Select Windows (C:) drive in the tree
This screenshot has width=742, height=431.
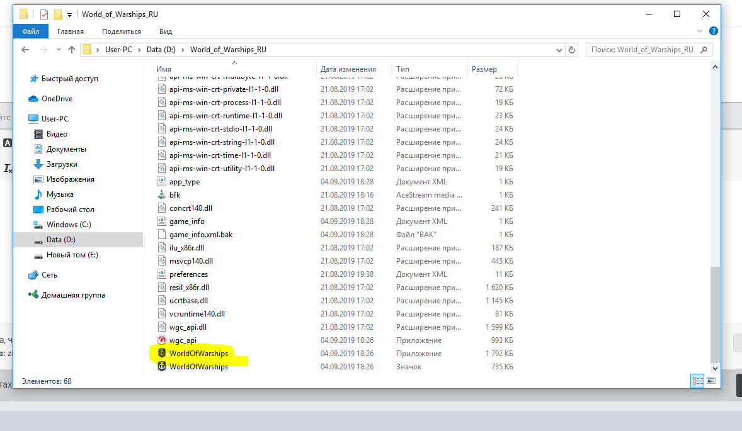[69, 225]
